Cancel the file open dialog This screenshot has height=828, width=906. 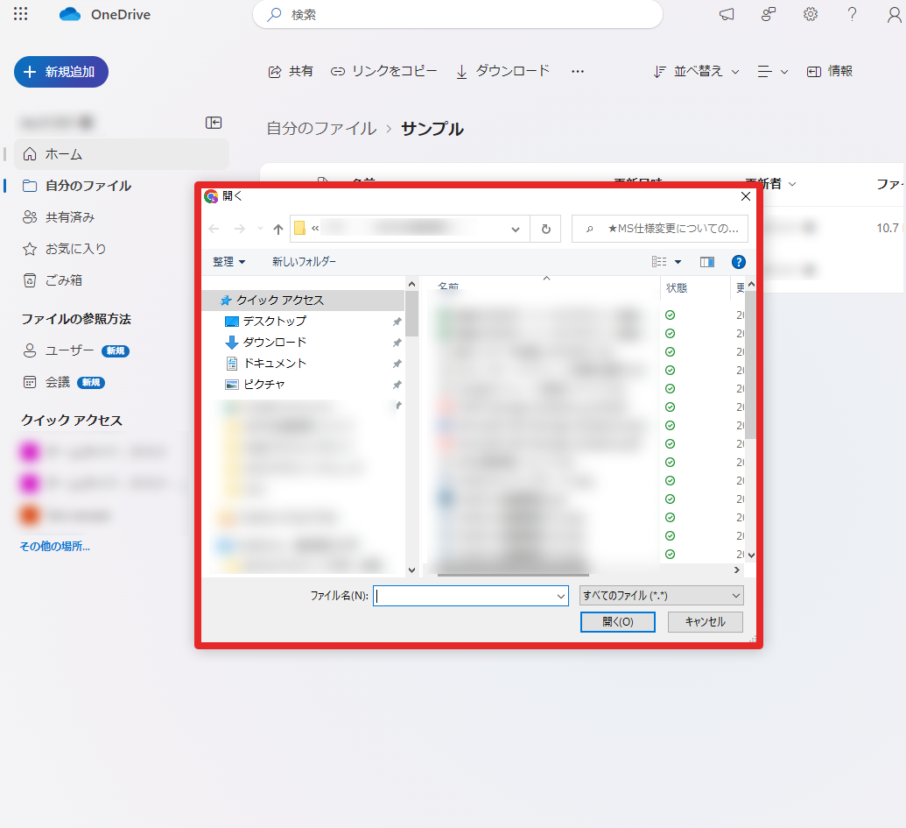705,622
